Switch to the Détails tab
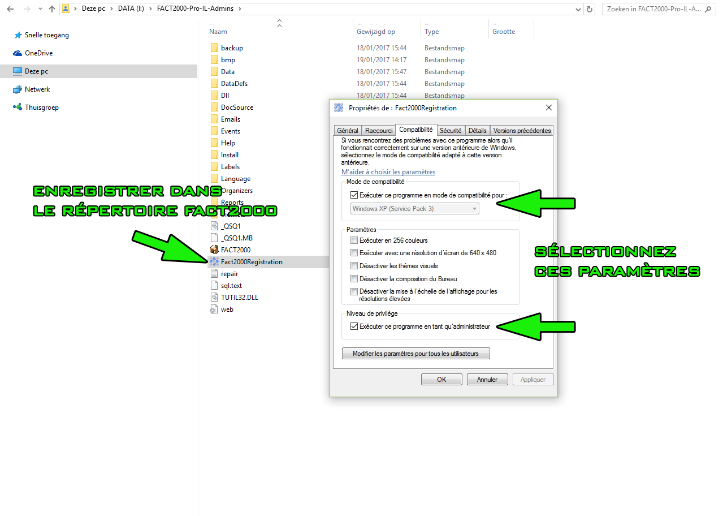The image size is (723, 516). pos(478,131)
